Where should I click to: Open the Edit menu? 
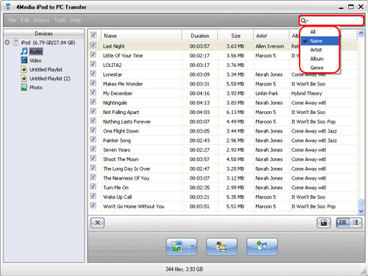[x=24, y=20]
